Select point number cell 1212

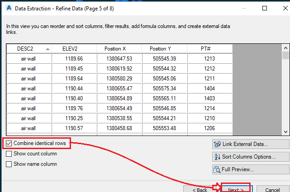tap(210, 69)
